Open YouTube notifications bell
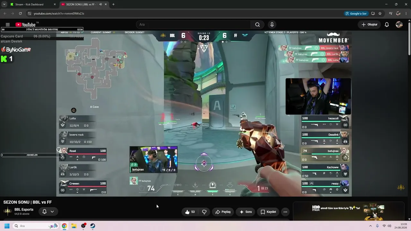Image resolution: width=411 pixels, height=231 pixels. click(x=387, y=25)
